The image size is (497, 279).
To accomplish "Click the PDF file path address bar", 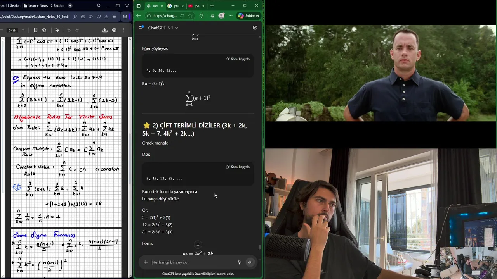I will click(34, 17).
